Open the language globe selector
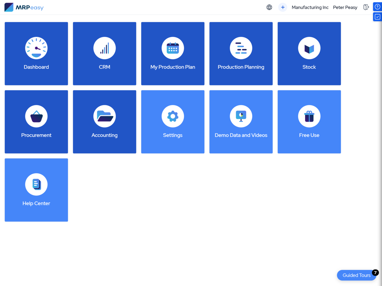 [269, 7]
